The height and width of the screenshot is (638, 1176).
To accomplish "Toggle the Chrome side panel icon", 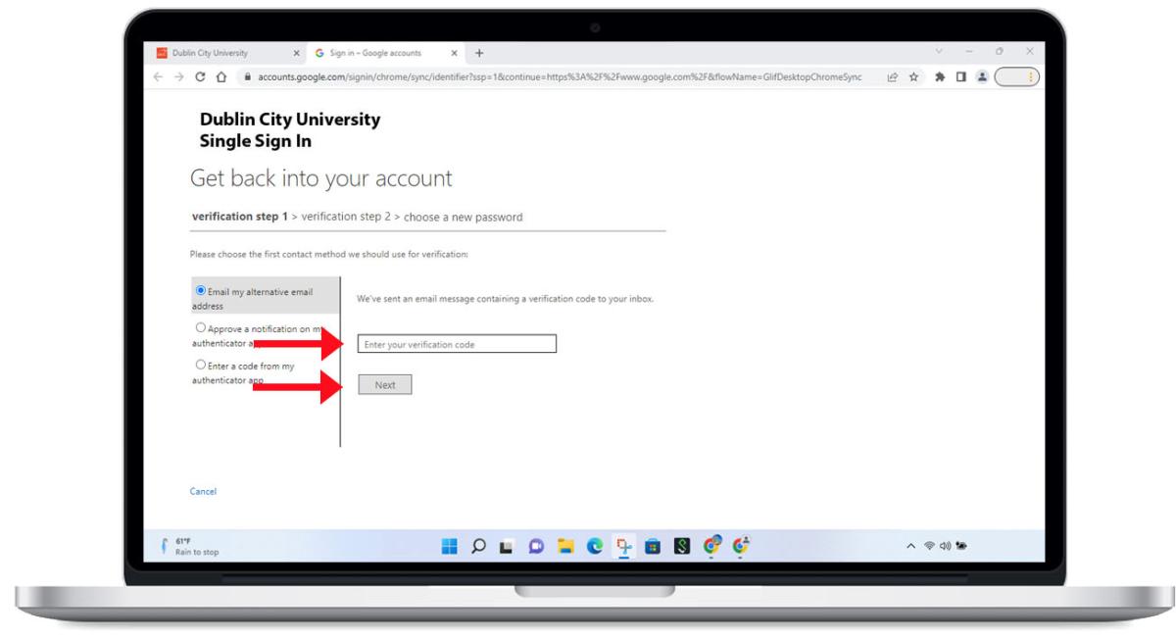I will [x=961, y=76].
